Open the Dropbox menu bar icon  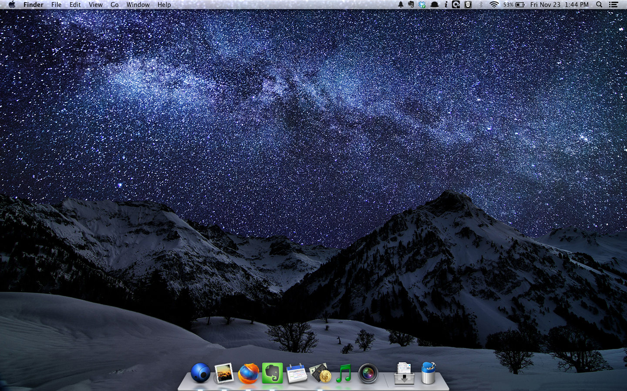point(422,4)
